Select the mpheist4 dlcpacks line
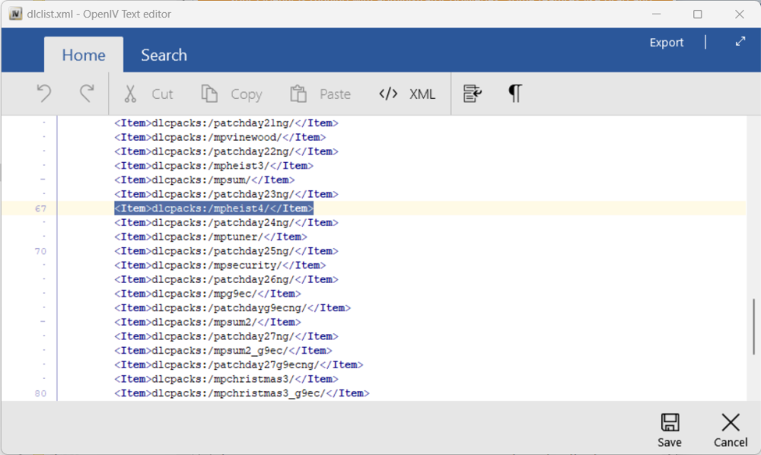 [214, 208]
